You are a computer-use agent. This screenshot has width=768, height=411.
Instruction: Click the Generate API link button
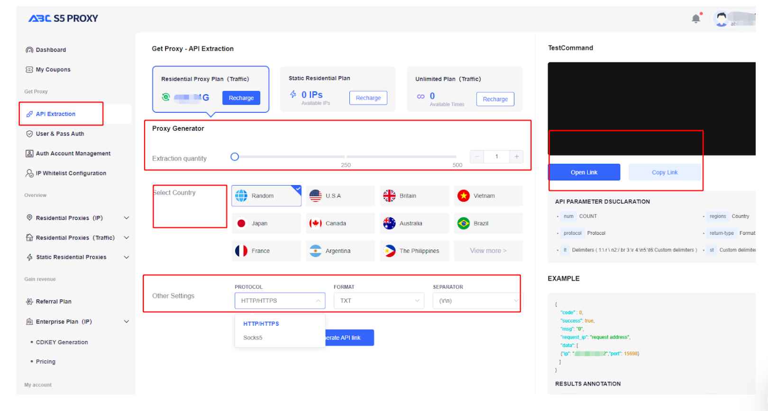349,338
